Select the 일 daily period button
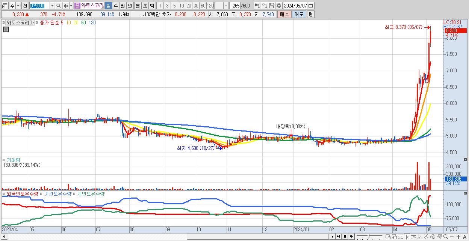Screen dimensions: 469x241 click(x=109, y=6)
